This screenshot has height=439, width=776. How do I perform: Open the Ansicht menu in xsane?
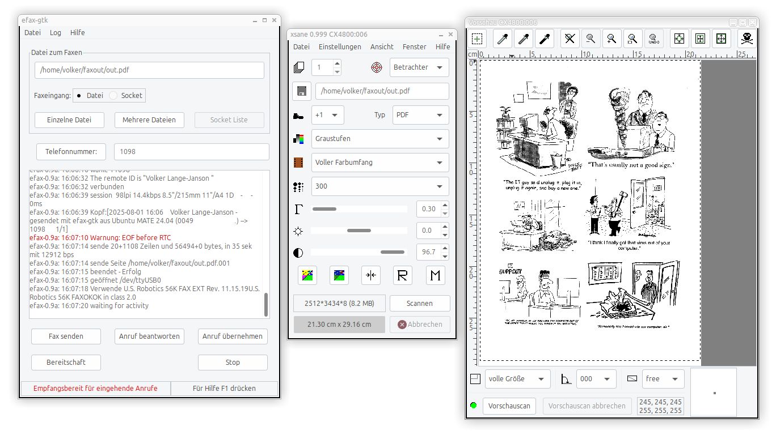point(382,47)
